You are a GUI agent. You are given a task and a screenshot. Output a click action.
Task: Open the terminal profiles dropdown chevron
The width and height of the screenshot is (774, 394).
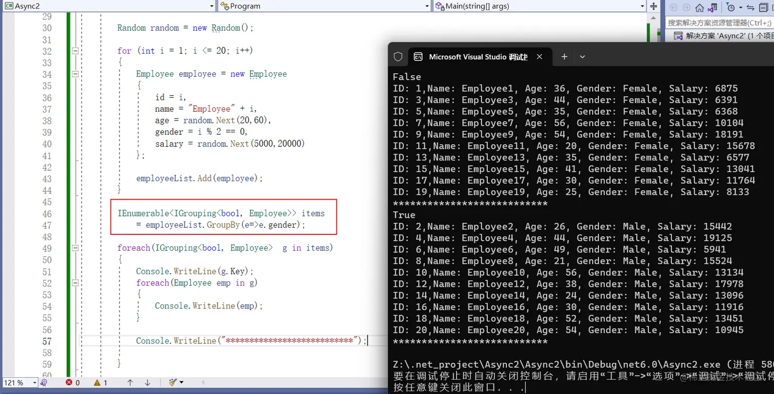(x=582, y=57)
